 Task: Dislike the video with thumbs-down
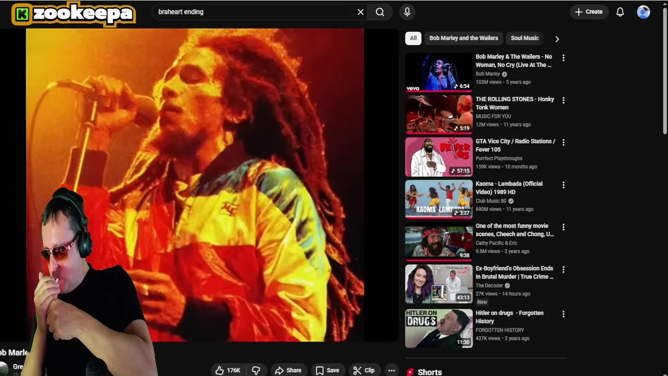[256, 370]
